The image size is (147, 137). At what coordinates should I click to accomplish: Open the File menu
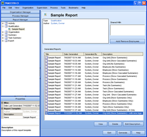[x=4, y=8]
